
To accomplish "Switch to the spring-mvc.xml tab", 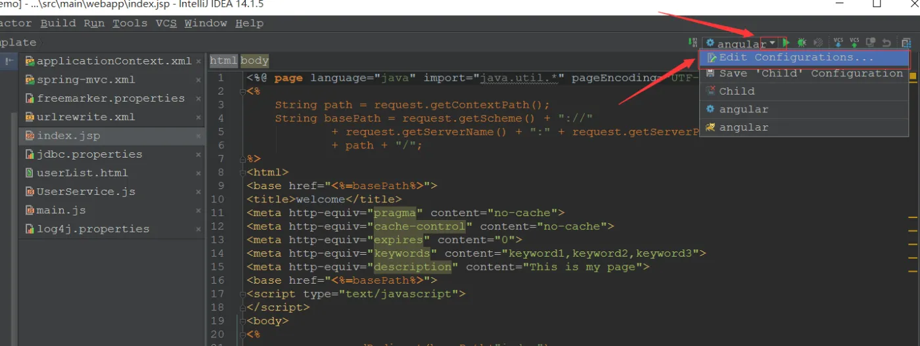I will point(85,79).
